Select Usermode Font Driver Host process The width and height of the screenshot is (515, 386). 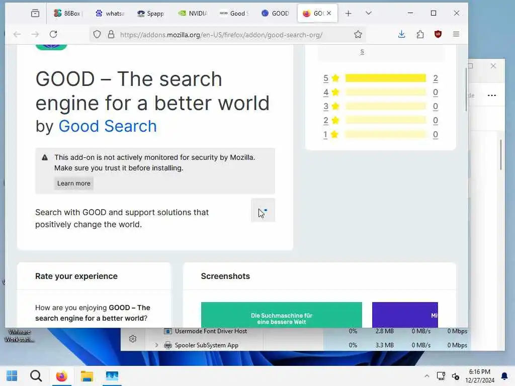pos(211,331)
